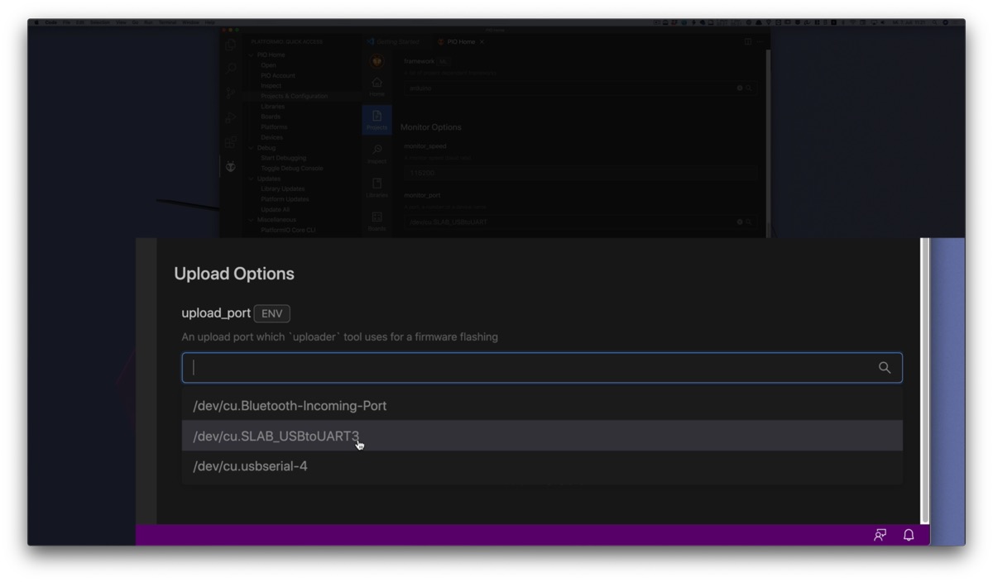
Task: Open Run and Debug in the activity bar
Action: [231, 118]
